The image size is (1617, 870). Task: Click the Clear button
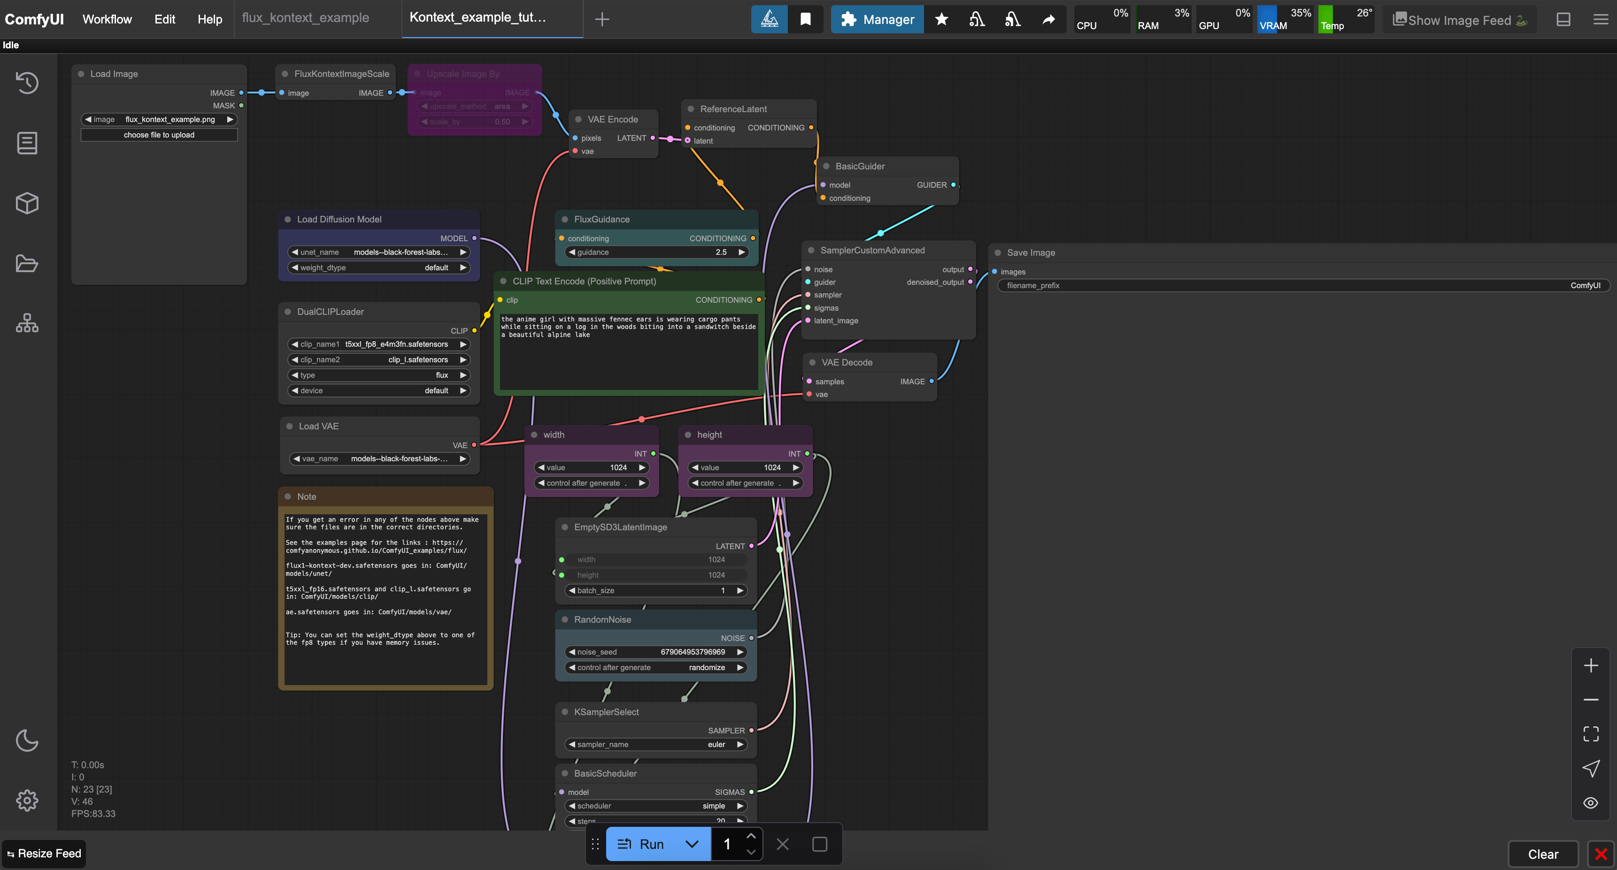[1543, 855]
